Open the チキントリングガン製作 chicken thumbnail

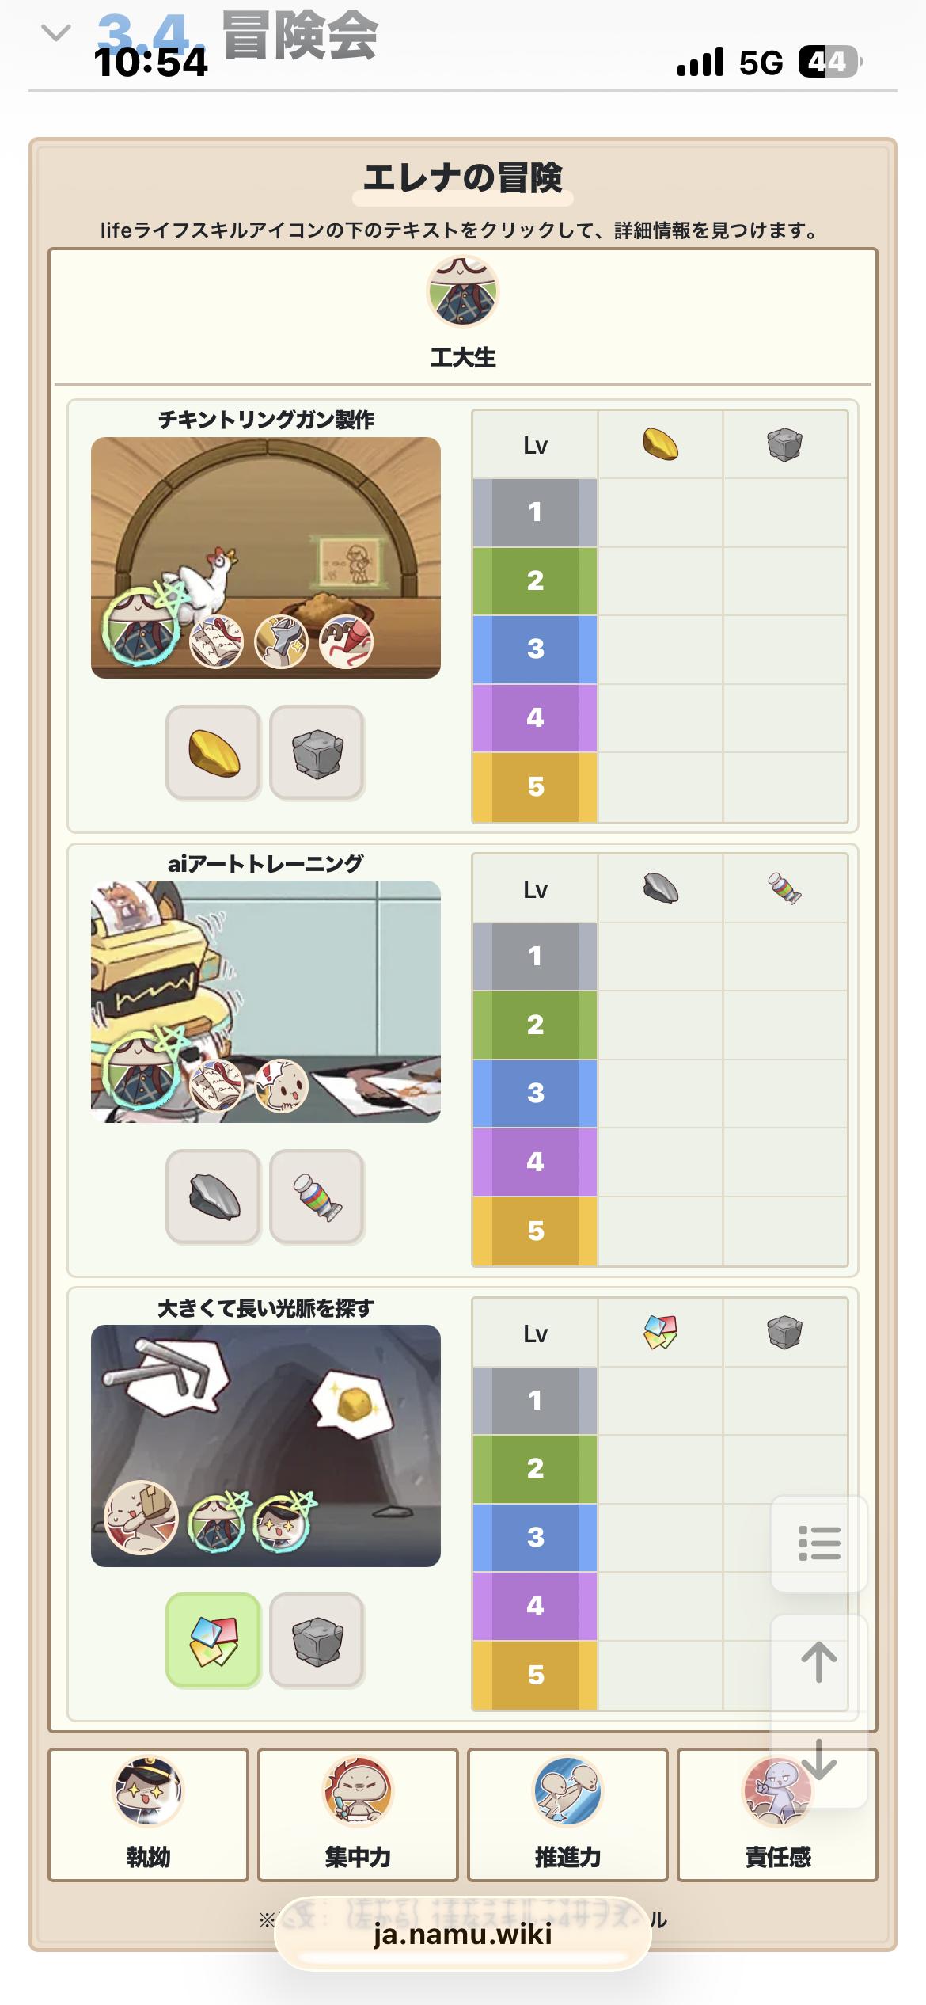click(266, 557)
